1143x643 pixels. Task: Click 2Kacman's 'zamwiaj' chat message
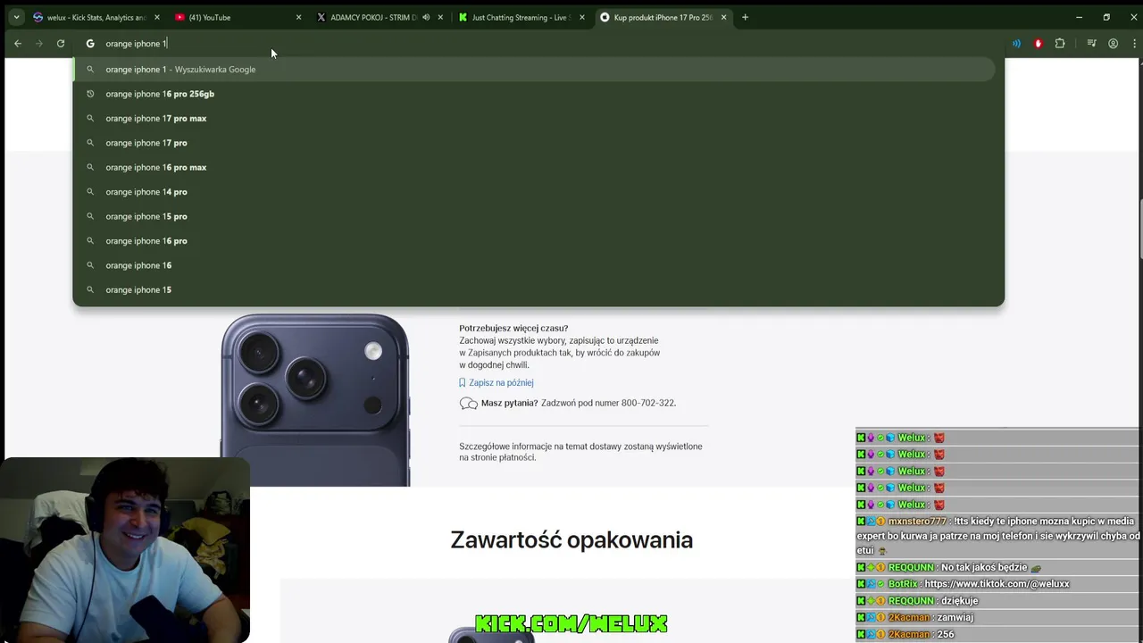955,617
